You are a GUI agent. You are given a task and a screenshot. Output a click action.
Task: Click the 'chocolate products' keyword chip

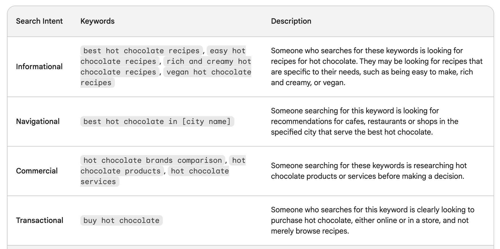pyautogui.click(x=120, y=171)
